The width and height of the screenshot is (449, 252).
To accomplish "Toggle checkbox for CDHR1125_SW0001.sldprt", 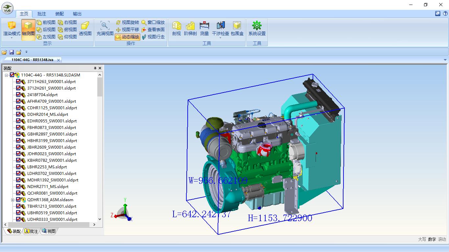I will (x=18, y=108).
